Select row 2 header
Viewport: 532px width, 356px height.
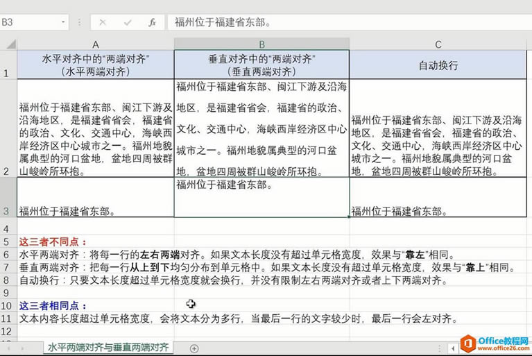click(8, 128)
